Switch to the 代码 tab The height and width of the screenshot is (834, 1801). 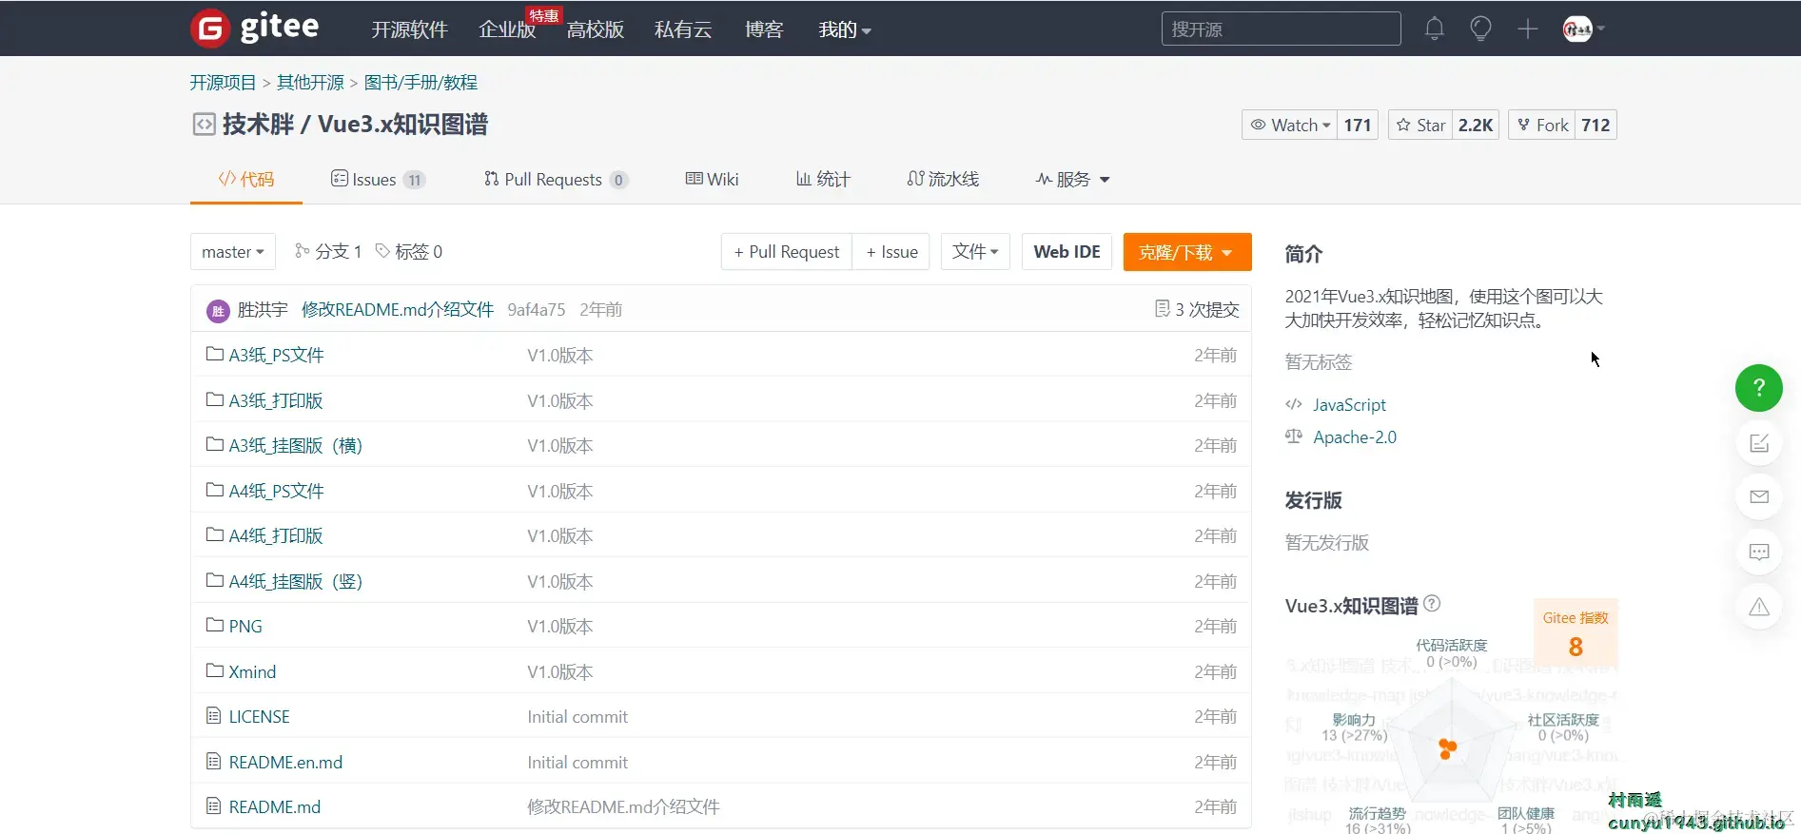coord(246,179)
